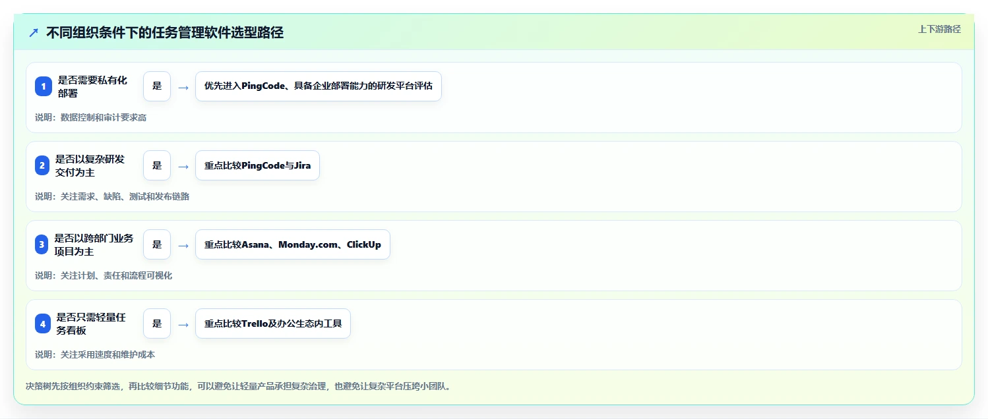Open the 重点比较Trello及办公生态内工具 result box
The height and width of the screenshot is (419, 988).
click(x=273, y=323)
